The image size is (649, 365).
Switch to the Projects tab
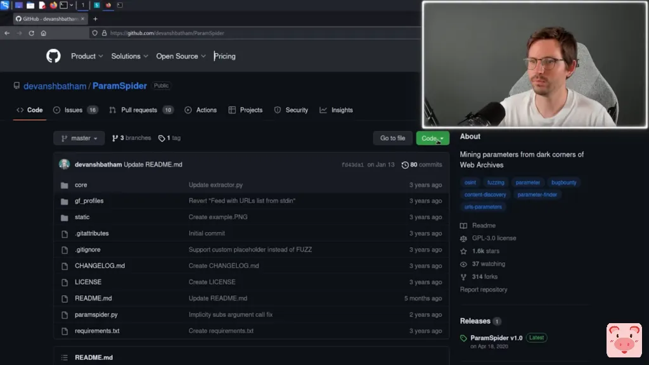click(245, 110)
